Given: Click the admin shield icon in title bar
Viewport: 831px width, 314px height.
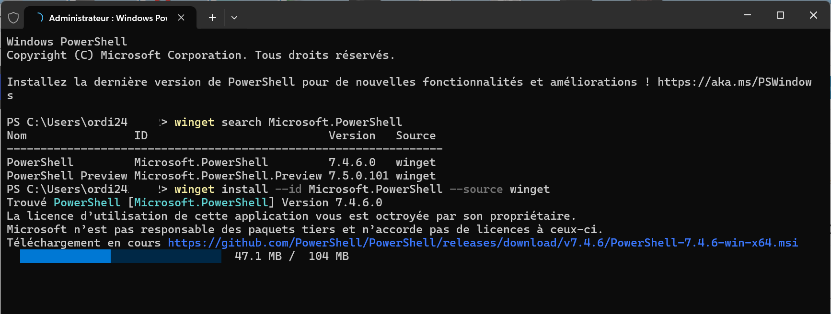Looking at the screenshot, I should coord(13,18).
